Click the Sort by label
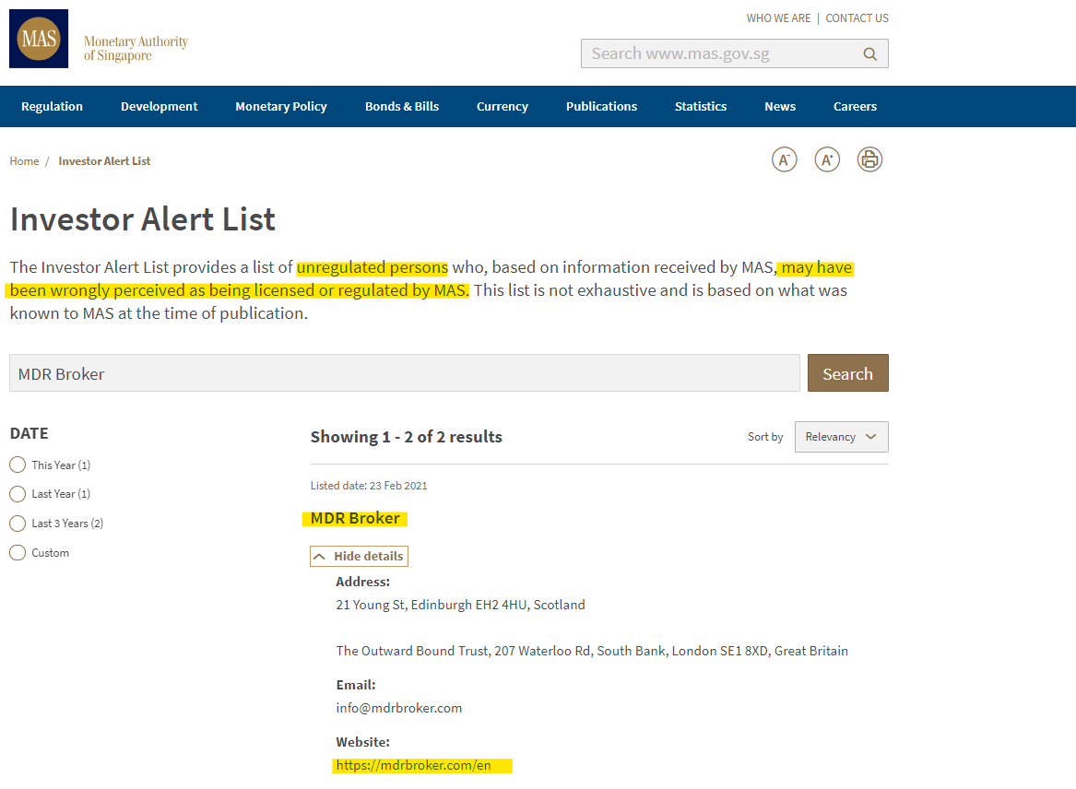This screenshot has height=789, width=1076. pos(765,437)
